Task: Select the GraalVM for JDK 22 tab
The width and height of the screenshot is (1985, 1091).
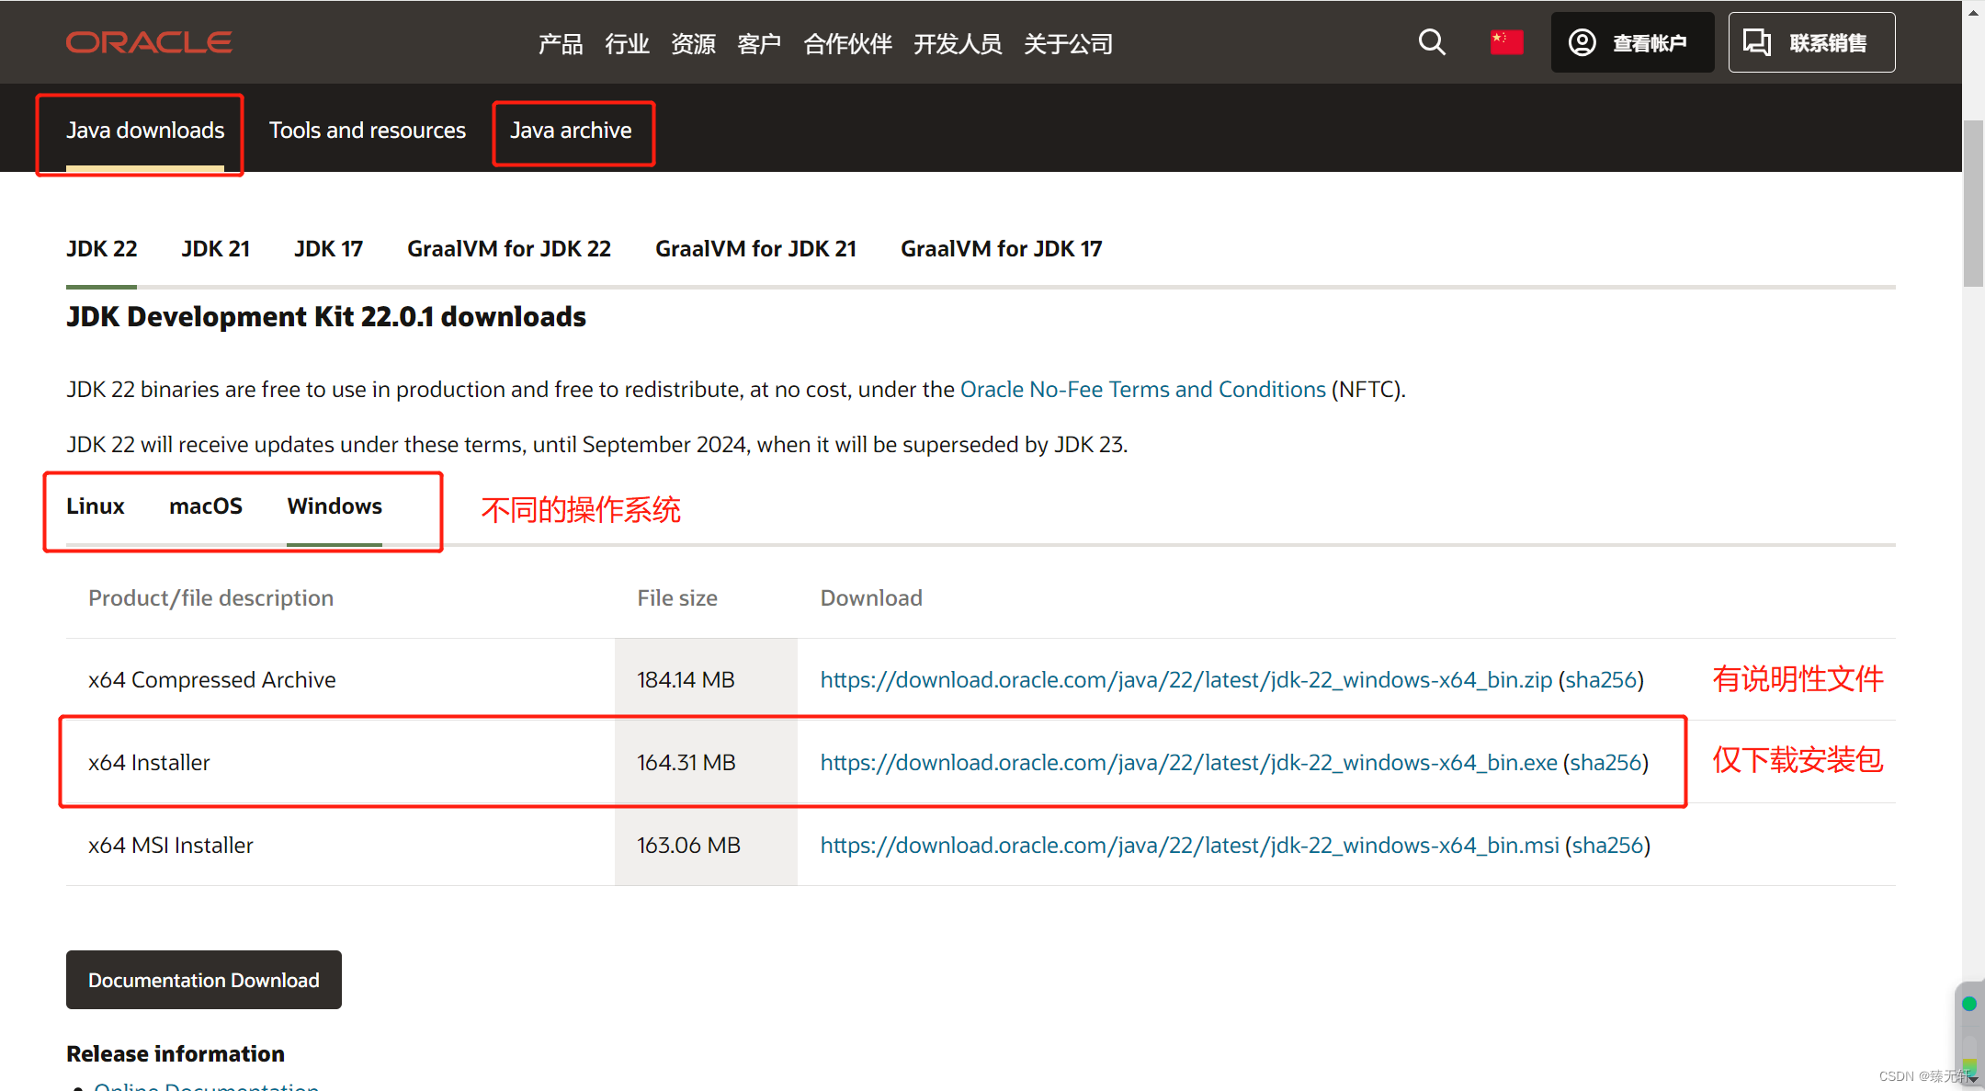Action: coord(508,248)
